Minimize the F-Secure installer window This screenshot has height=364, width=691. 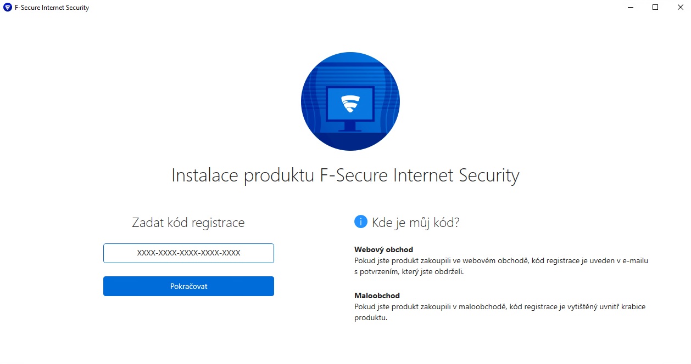coord(629,8)
